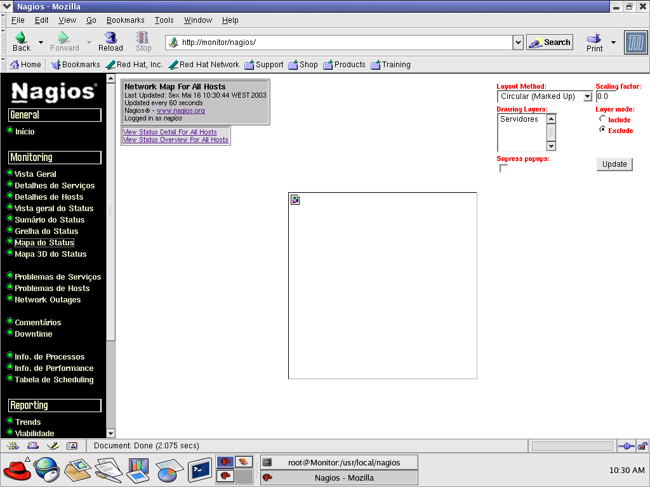
Task: Open the Forward button history arrow
Action: pyautogui.click(x=89, y=42)
